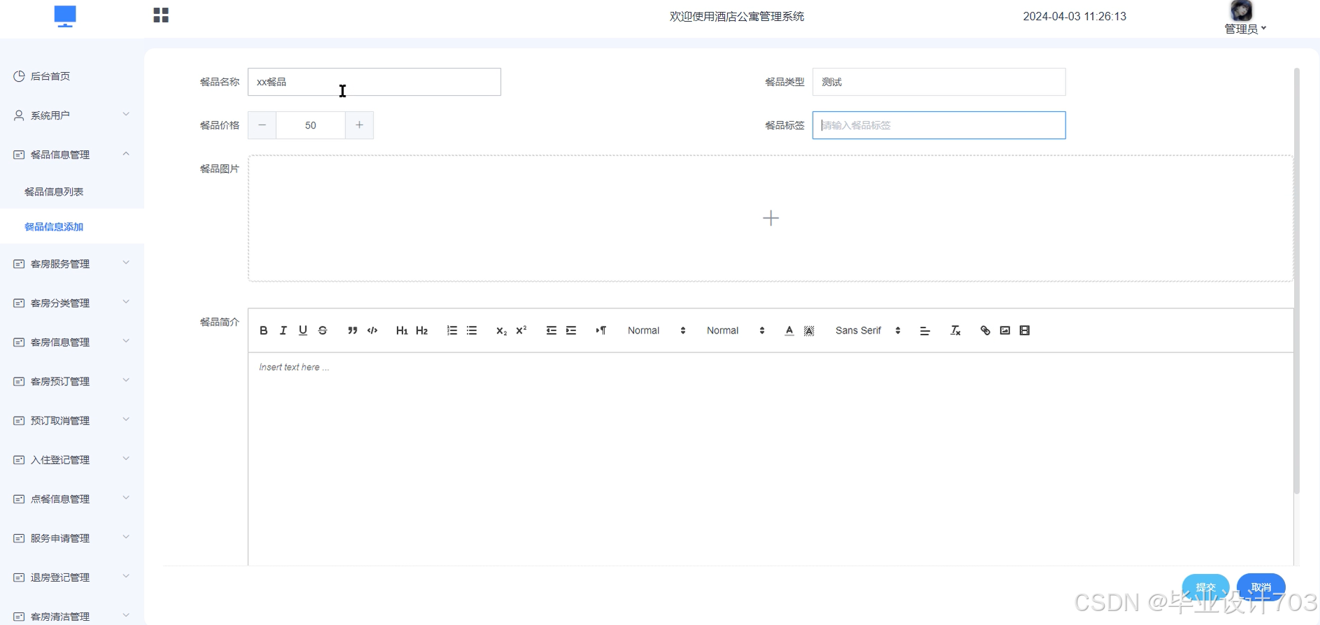Toggle italic formatting in editor
Viewport: 1320px width, 625px height.
point(283,331)
